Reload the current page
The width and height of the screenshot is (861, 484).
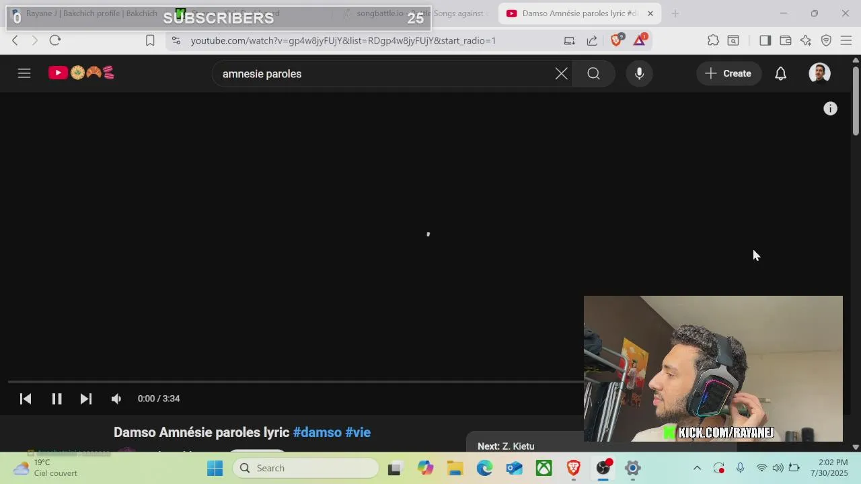pos(55,40)
